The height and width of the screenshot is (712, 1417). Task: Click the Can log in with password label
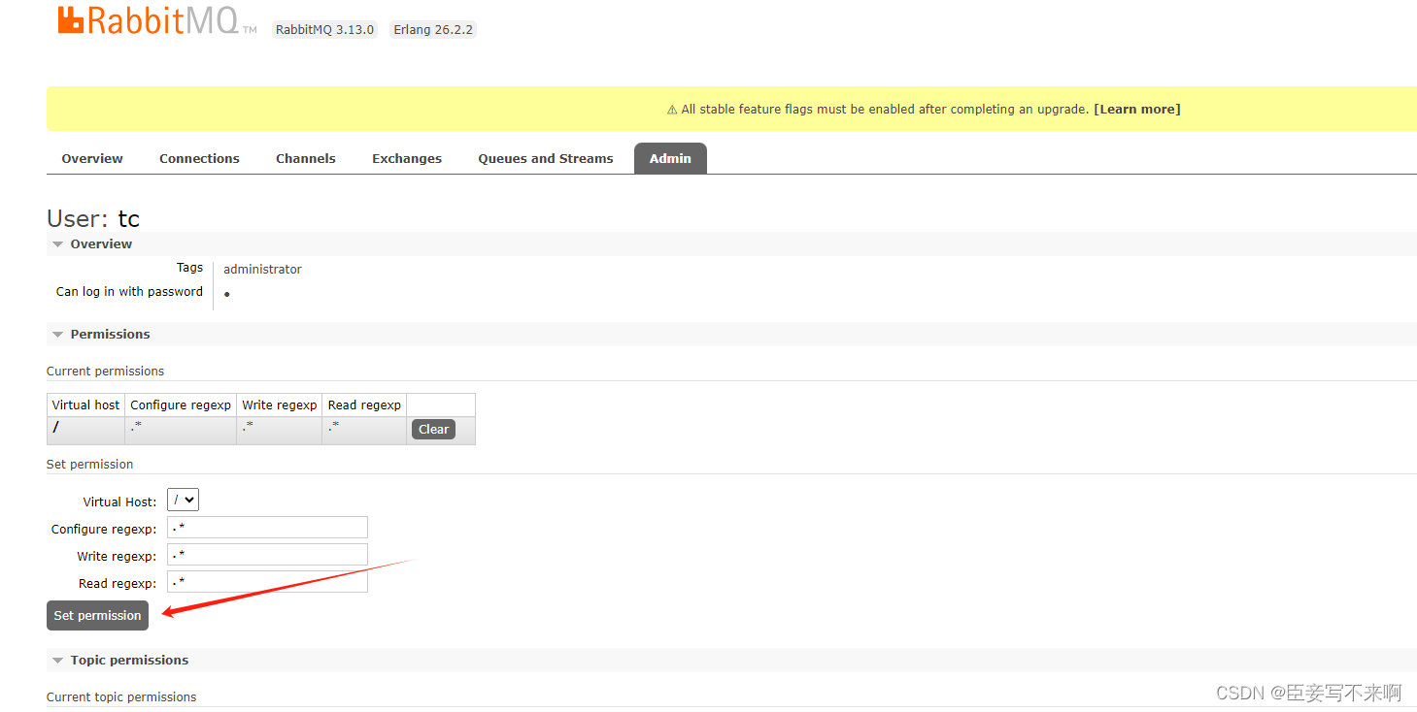(129, 291)
